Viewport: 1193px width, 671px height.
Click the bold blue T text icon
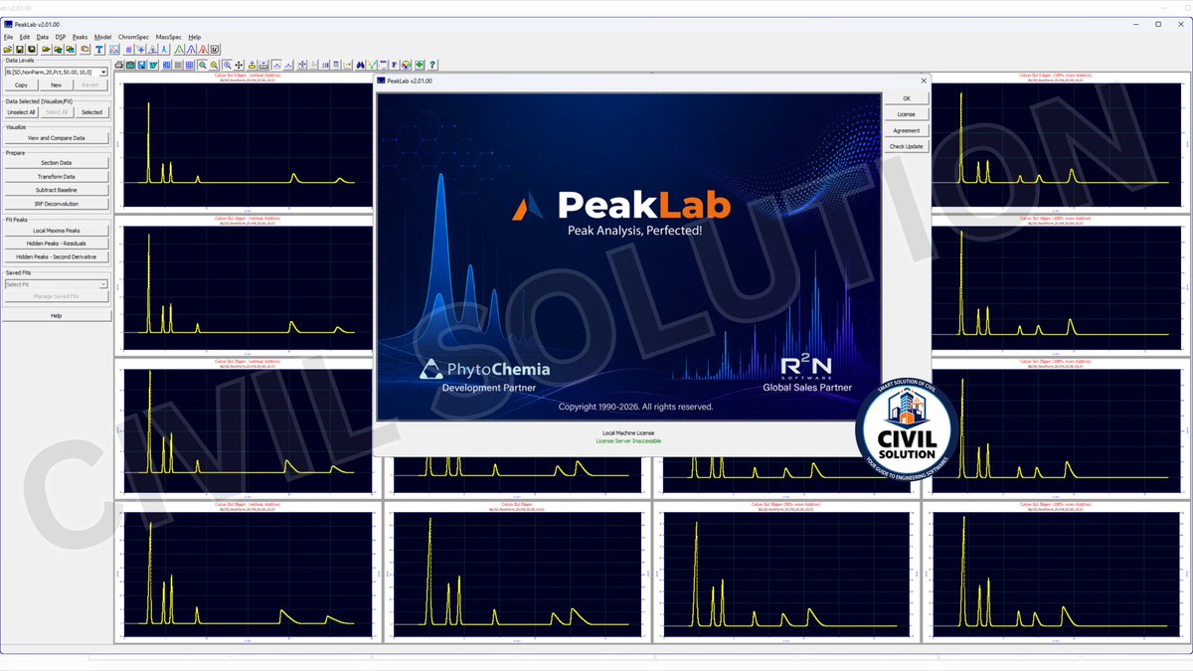click(x=99, y=49)
